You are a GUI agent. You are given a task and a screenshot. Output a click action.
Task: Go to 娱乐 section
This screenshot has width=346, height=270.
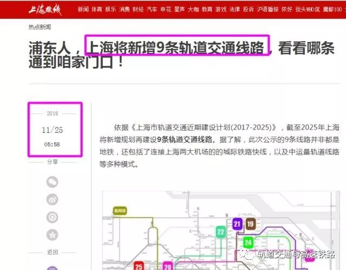[x=110, y=9]
